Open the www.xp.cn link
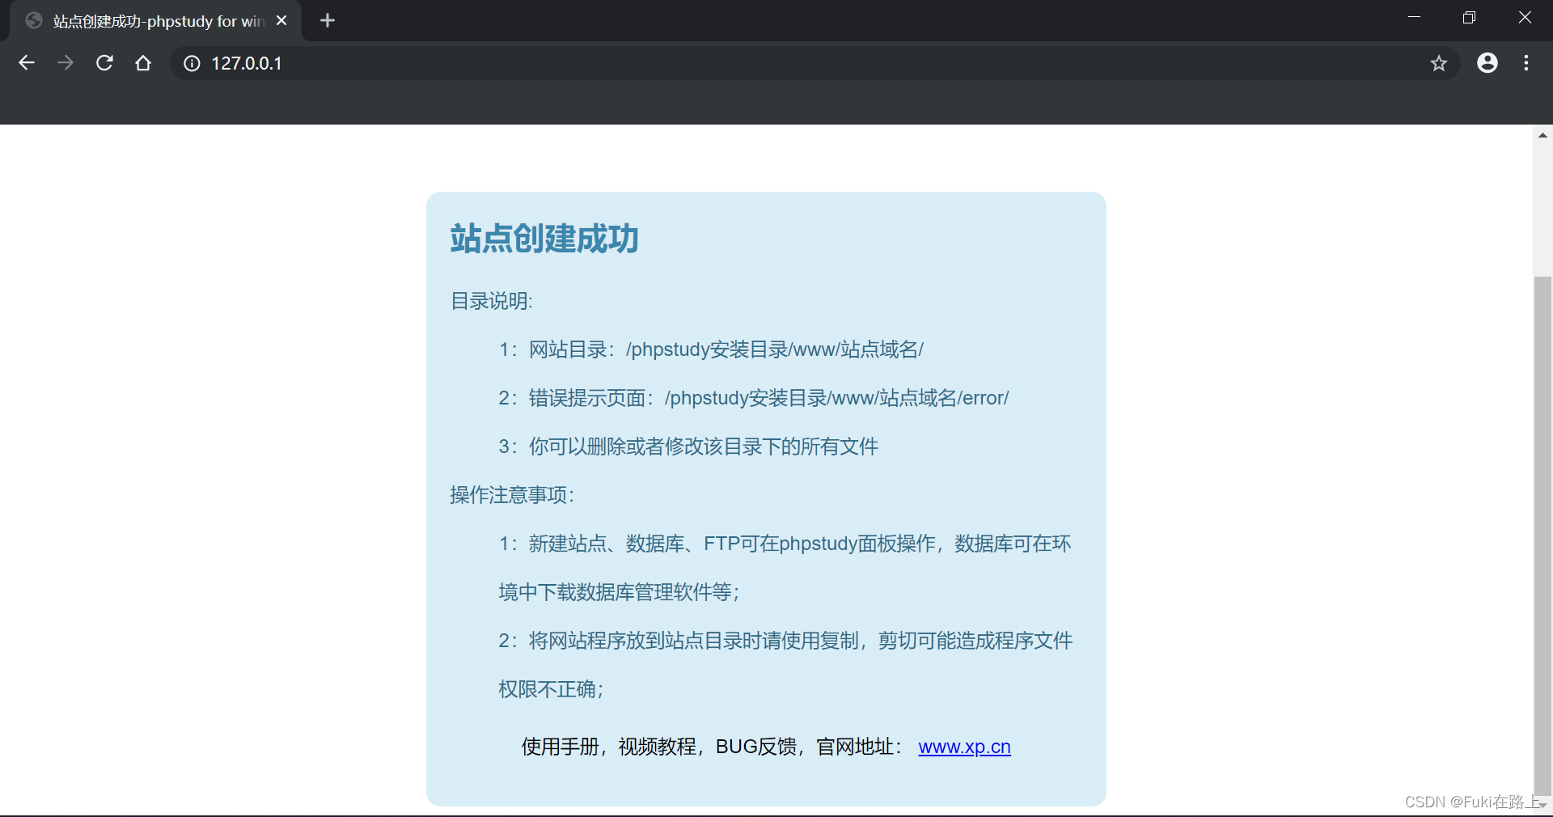 click(964, 747)
